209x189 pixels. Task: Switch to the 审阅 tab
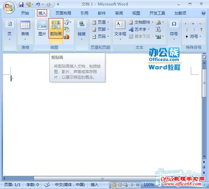pyautogui.click(x=119, y=13)
